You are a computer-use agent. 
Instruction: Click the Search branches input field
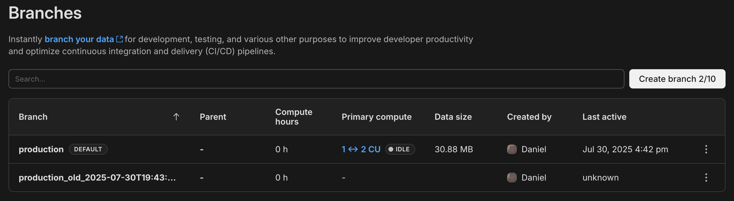click(316, 79)
